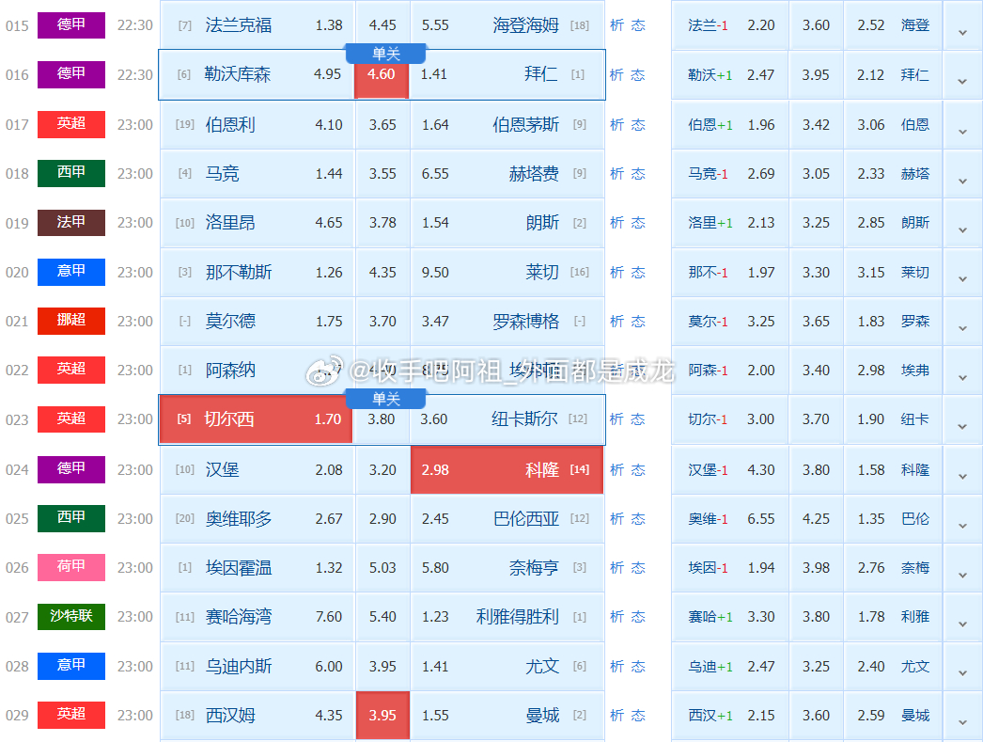Click the 单关 badge above 切尔西 match

(388, 397)
